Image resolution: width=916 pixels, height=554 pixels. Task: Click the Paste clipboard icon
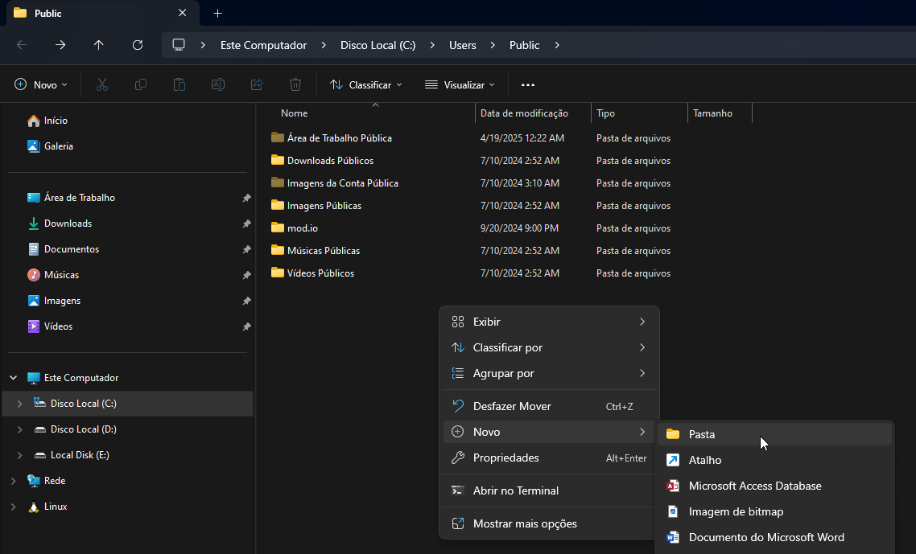tap(179, 84)
